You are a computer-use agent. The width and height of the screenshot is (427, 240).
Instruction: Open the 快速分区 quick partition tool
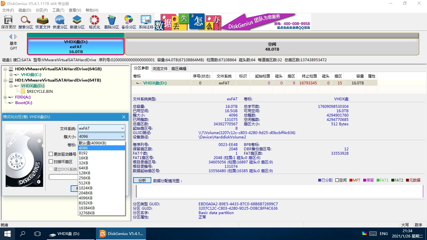(x=60, y=22)
